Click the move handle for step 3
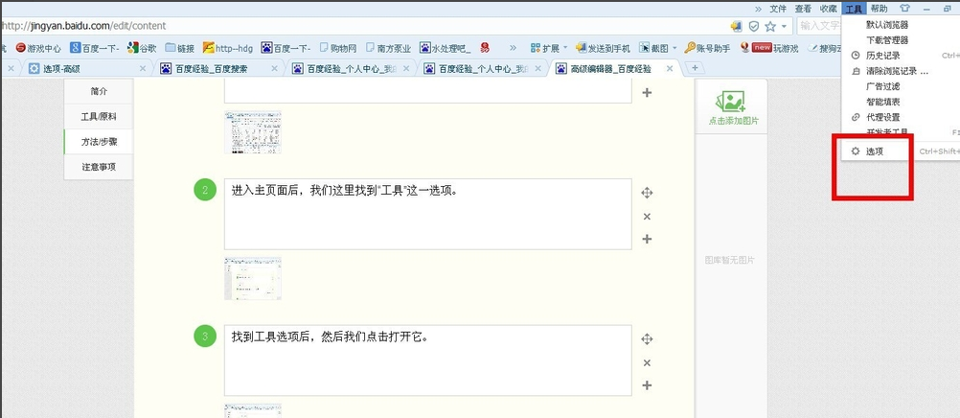Image resolution: width=960 pixels, height=418 pixels. point(647,339)
